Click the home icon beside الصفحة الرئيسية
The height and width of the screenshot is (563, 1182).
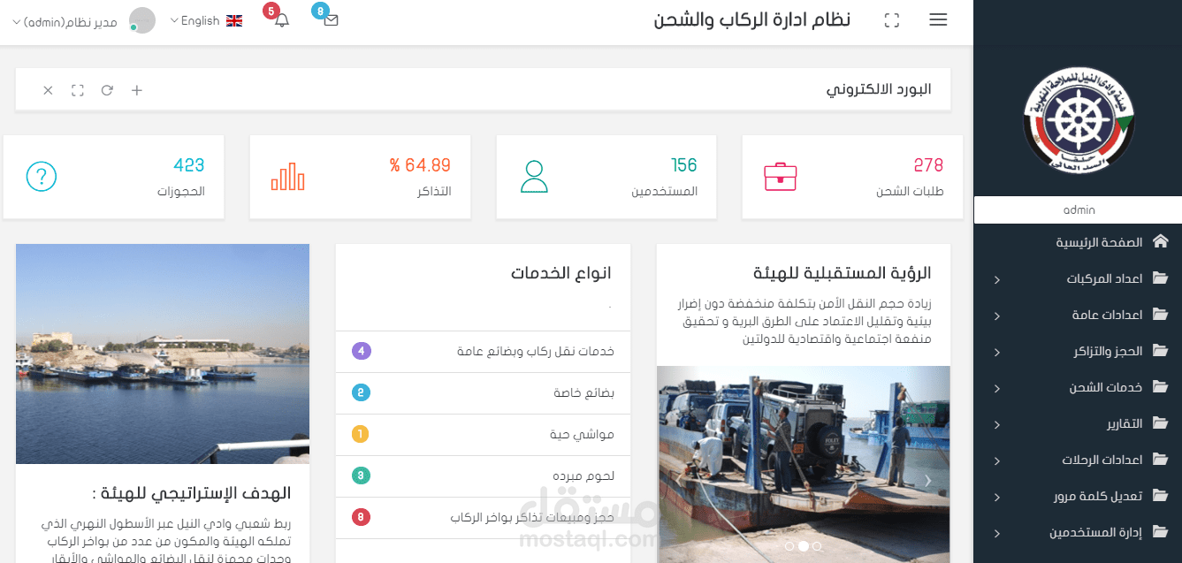[1160, 241]
